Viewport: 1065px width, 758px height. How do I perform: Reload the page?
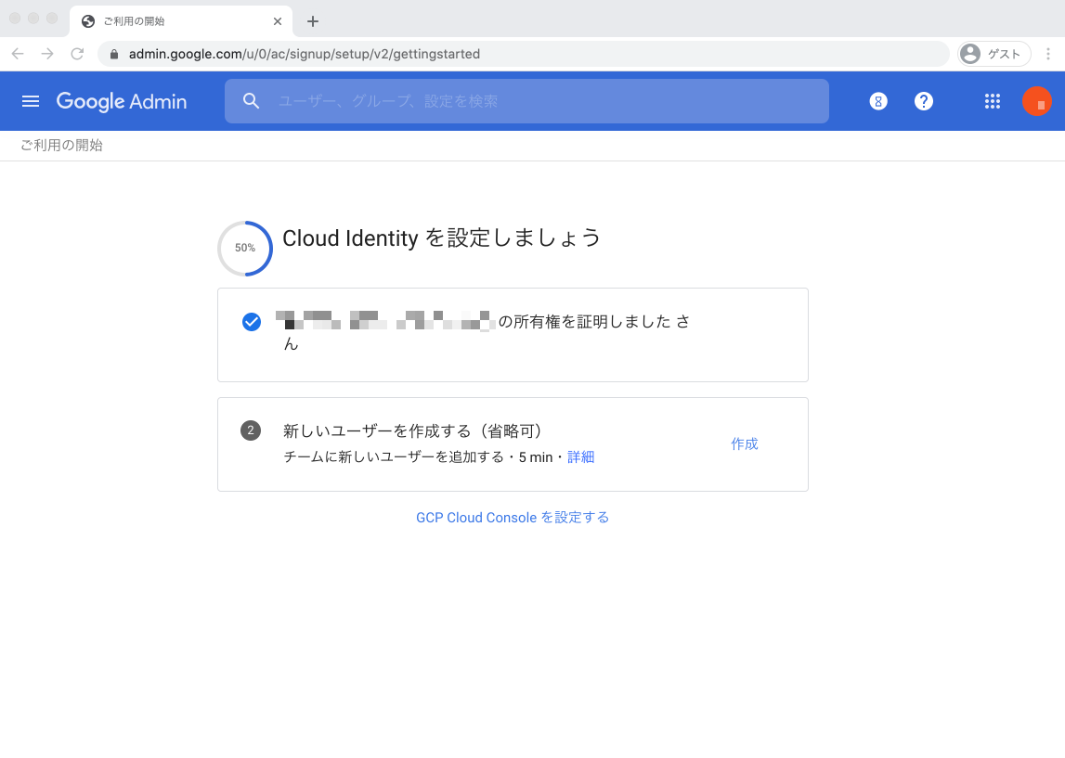pos(77,54)
